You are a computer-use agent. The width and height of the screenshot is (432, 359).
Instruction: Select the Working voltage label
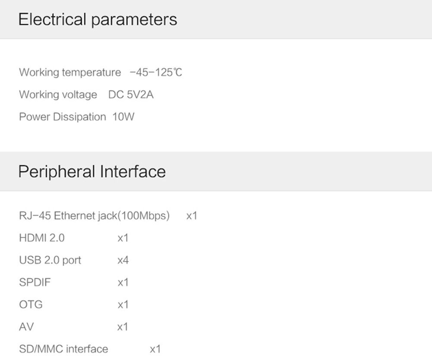(x=58, y=95)
